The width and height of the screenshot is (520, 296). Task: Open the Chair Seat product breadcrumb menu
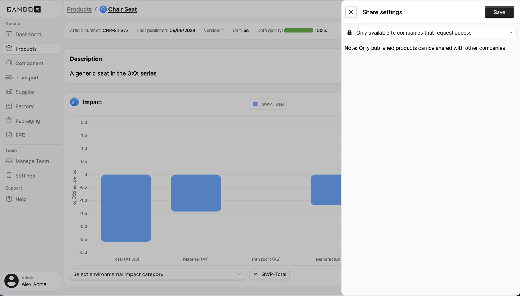pos(123,9)
